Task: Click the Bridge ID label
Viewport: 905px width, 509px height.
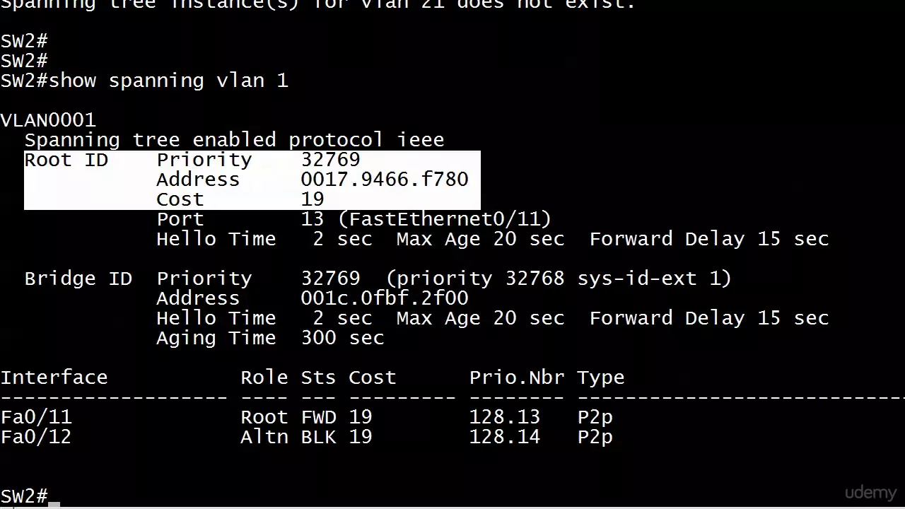Action: (78, 279)
